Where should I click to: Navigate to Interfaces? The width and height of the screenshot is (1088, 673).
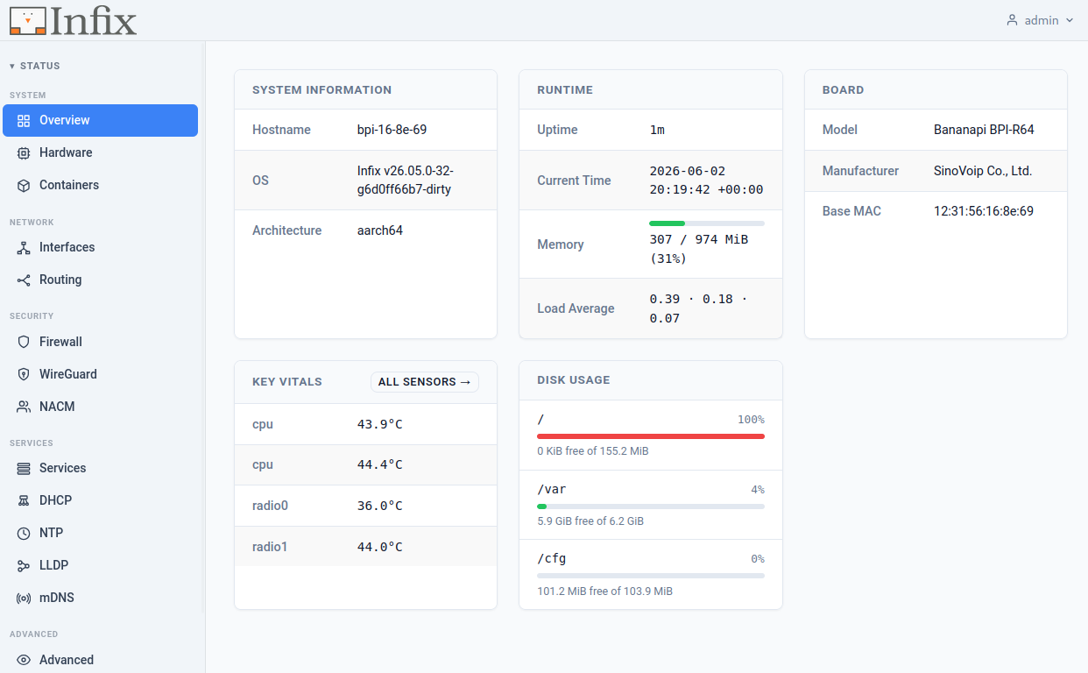pos(100,247)
